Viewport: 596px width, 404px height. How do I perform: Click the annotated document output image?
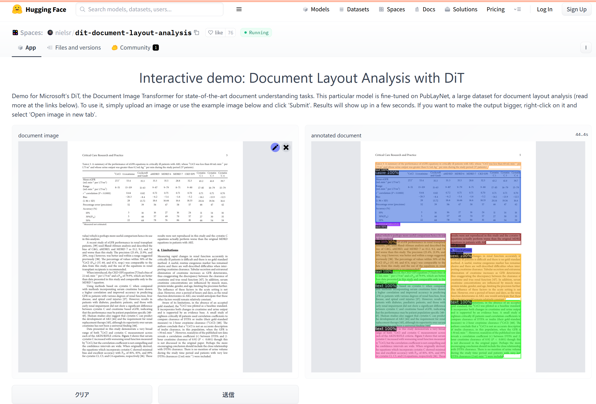click(448, 257)
